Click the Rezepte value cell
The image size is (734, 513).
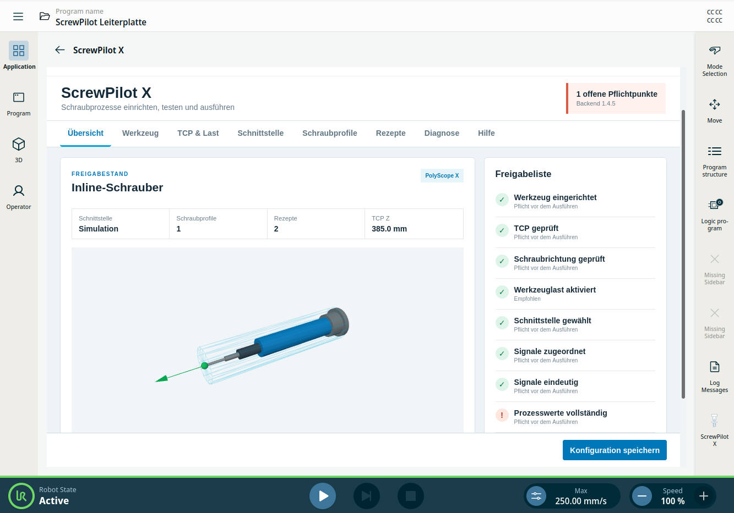[316, 224]
